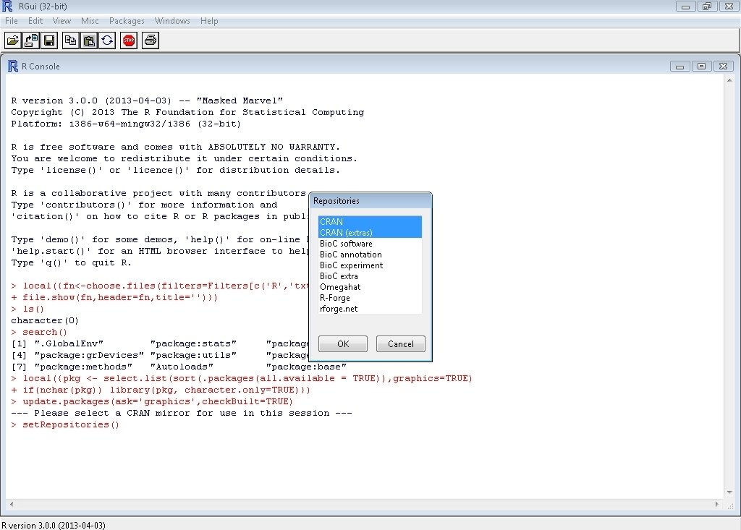Click the 'R version 3.0.0 Masked Marvel' line

147,101
